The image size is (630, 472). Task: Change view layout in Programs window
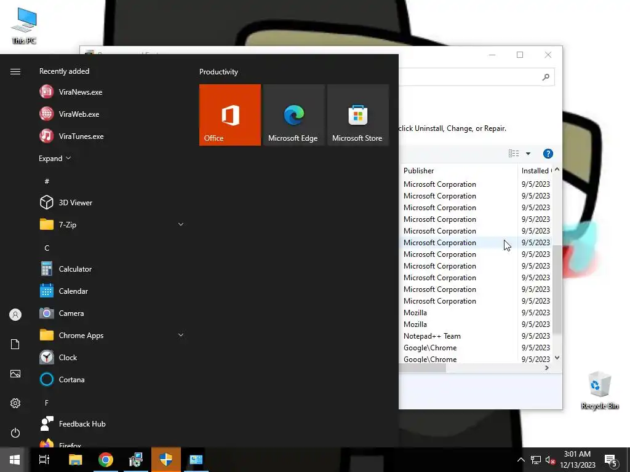514,154
